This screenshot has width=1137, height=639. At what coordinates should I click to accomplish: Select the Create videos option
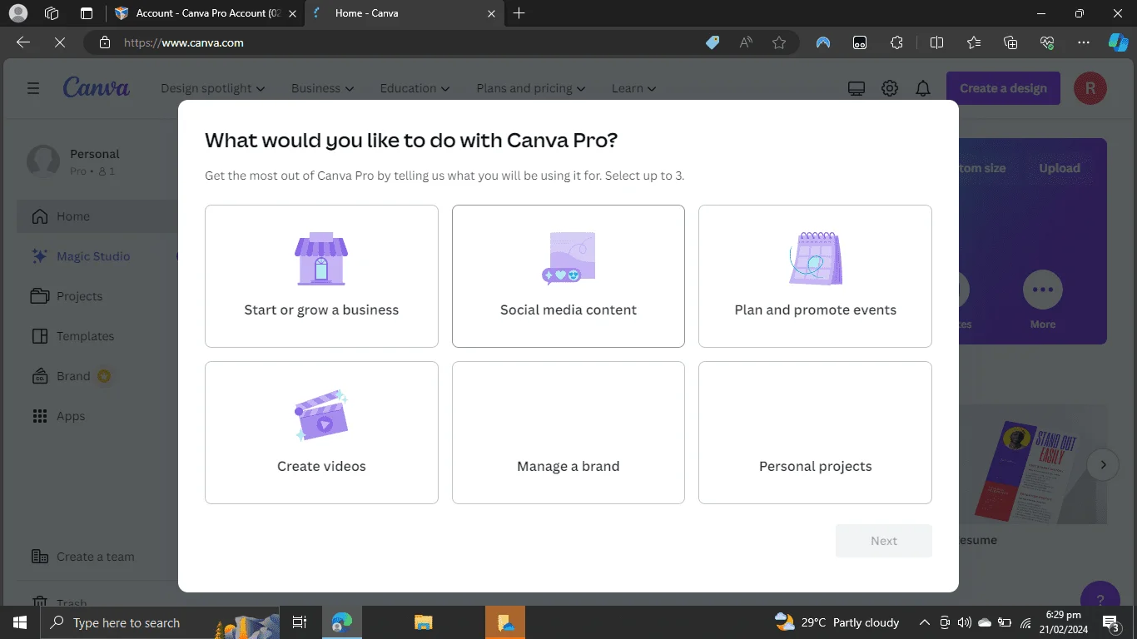click(x=321, y=433)
